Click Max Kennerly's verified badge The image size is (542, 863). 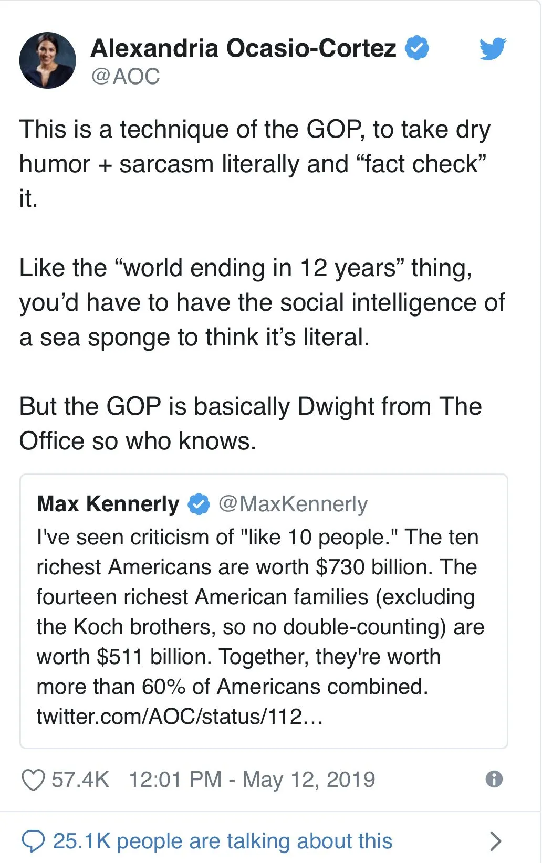pyautogui.click(x=199, y=504)
